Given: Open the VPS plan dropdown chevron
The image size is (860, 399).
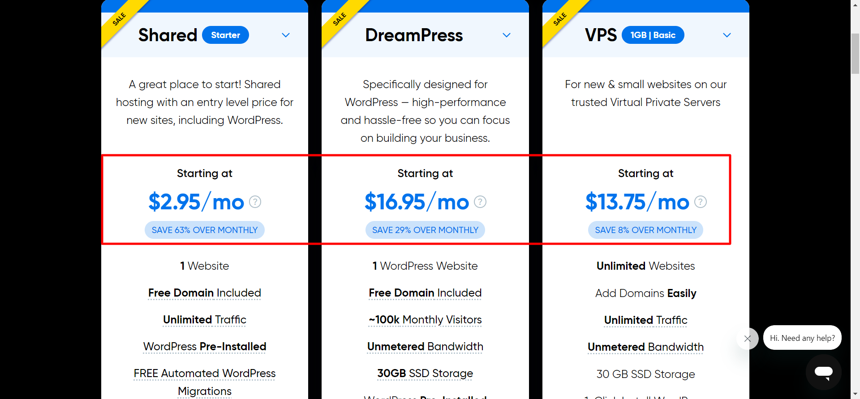Looking at the screenshot, I should pos(727,35).
